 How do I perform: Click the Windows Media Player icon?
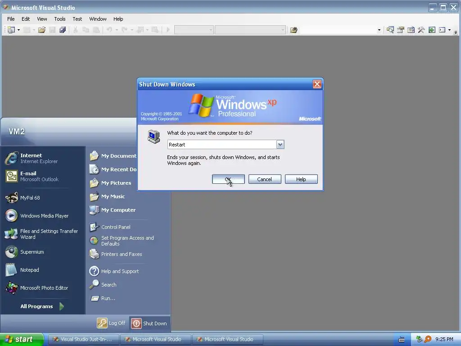(x=11, y=216)
